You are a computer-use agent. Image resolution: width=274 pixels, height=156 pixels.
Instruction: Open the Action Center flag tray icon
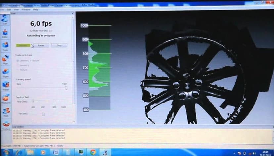[239, 153]
